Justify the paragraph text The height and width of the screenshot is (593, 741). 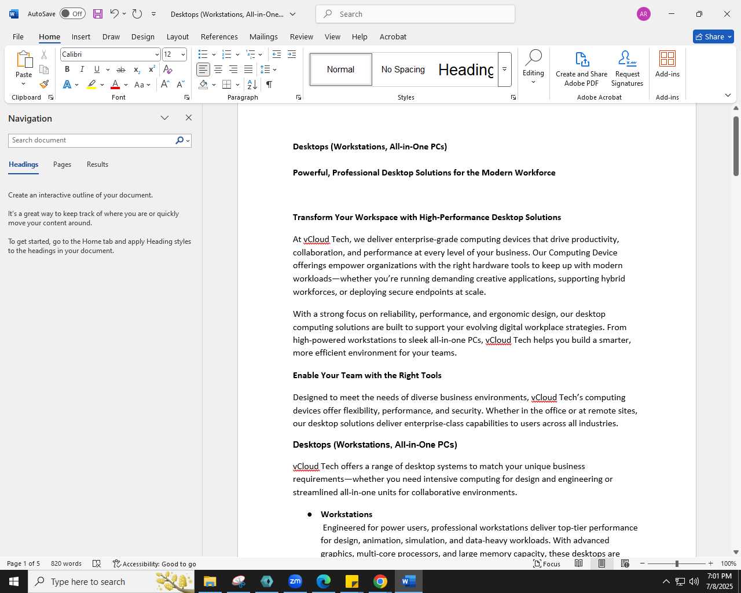(x=248, y=69)
